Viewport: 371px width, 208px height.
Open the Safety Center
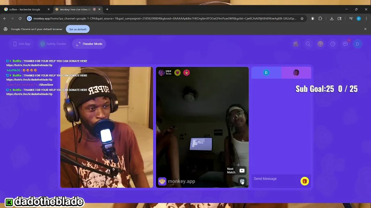point(53,44)
